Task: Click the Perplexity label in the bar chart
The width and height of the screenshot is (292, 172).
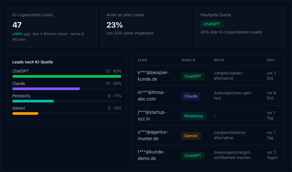Action: 21,96
